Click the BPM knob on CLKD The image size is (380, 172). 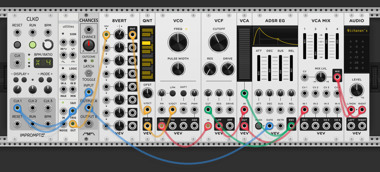tap(48, 45)
